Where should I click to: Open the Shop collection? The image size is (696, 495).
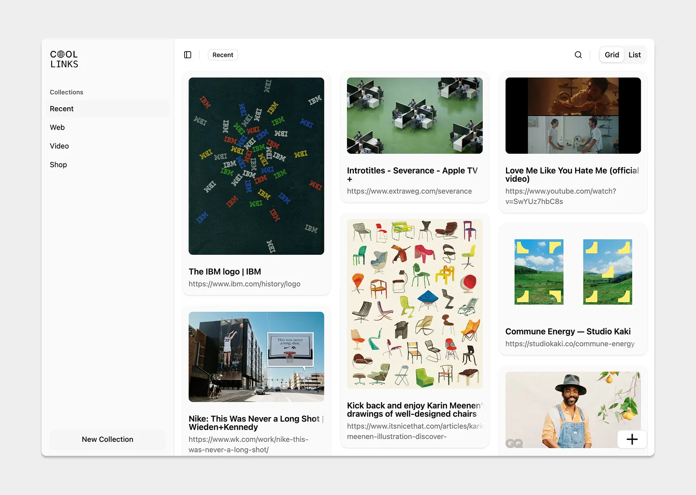point(108,165)
